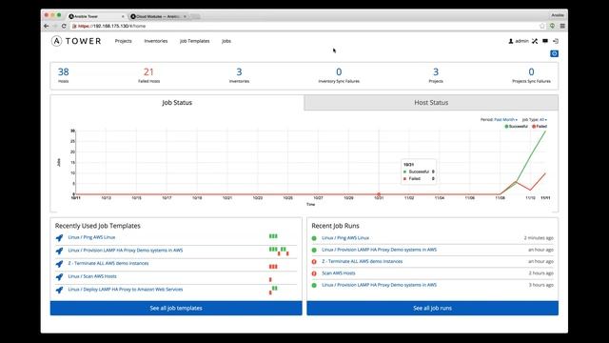Open Provision LAMP run from 3 hours ago

click(379, 285)
